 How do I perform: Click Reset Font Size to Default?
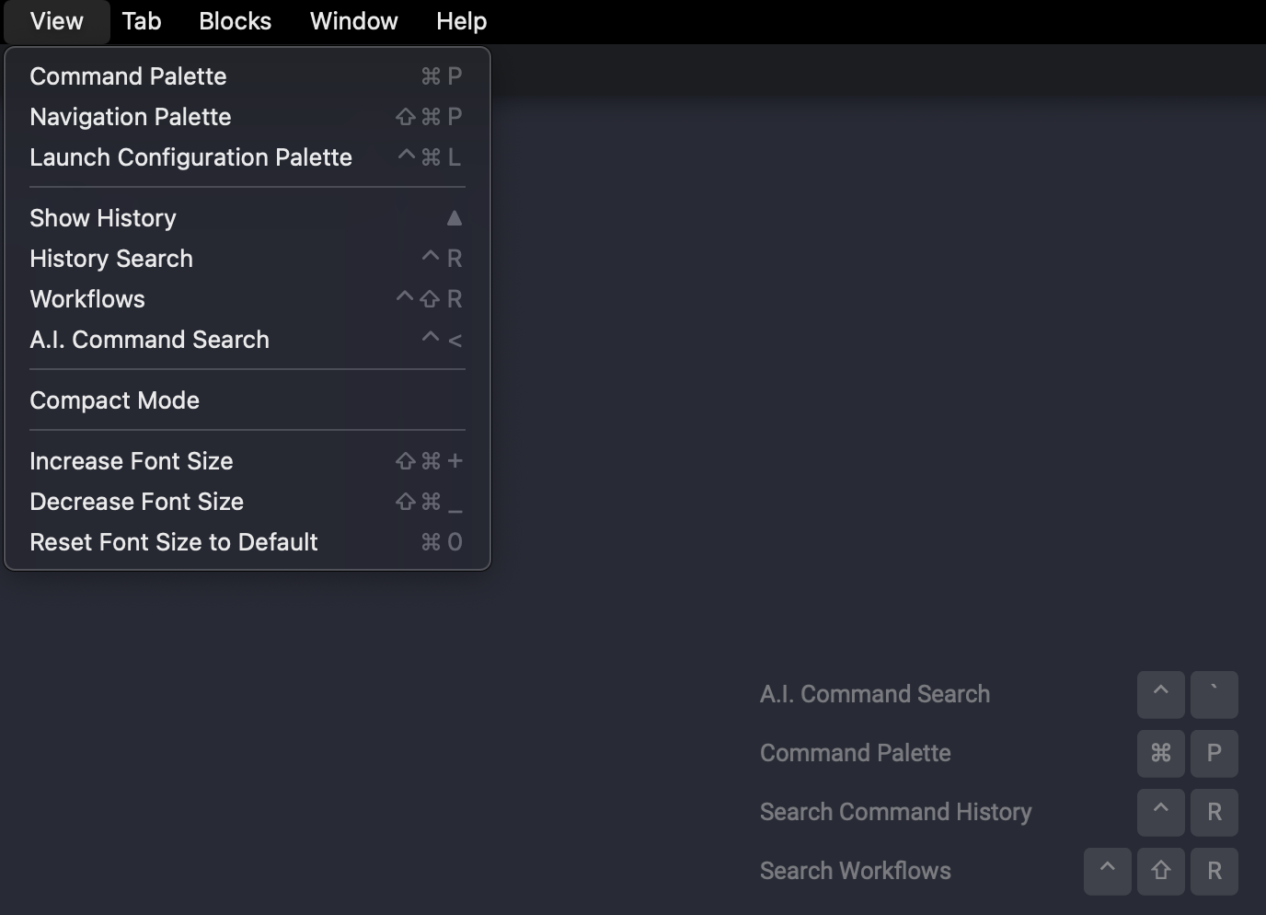click(173, 542)
